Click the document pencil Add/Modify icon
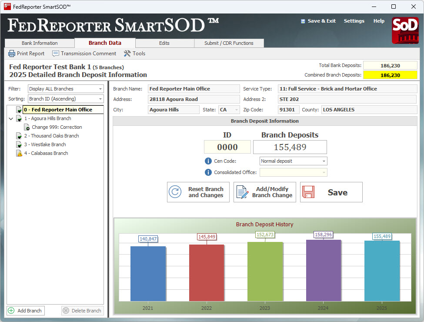This screenshot has height=322, width=424. [242, 192]
